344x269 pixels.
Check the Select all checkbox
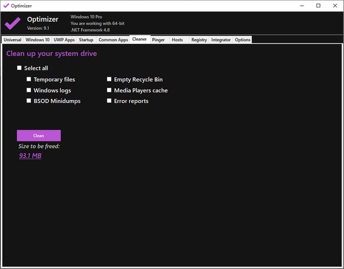point(19,68)
